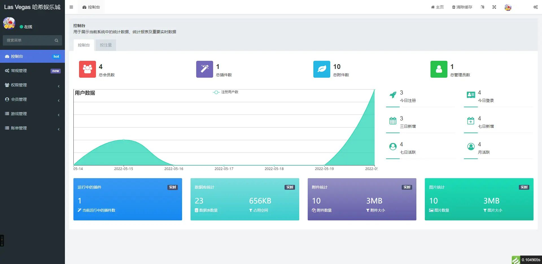The image size is (542, 264).
Task: Click the 占用空间 filter icon
Action: 251,210
